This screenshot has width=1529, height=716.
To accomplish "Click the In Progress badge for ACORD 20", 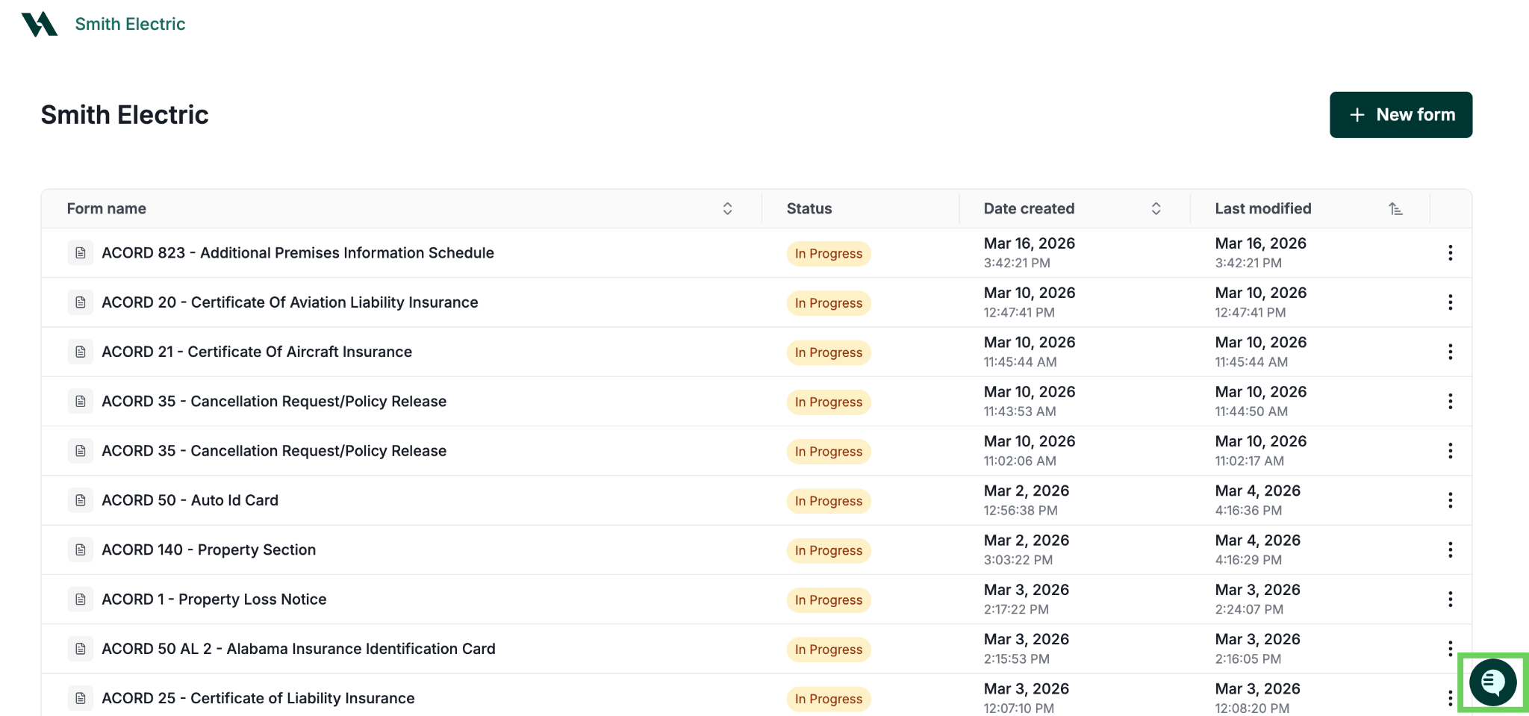I will click(x=829, y=303).
